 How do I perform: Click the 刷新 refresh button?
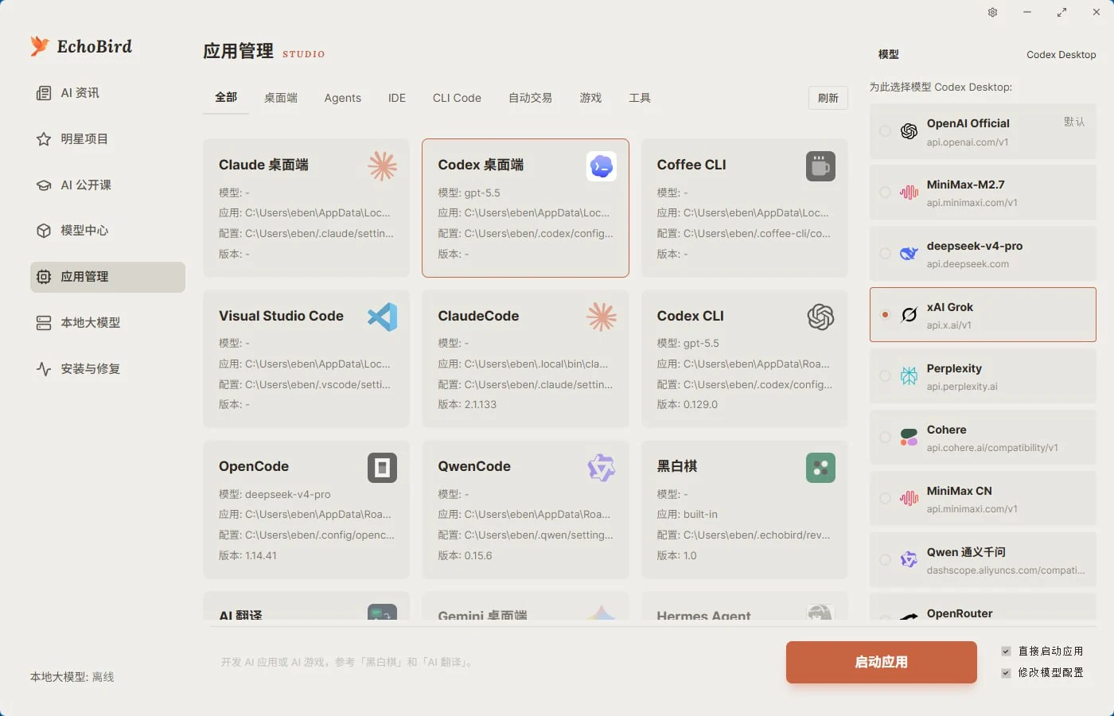point(828,98)
